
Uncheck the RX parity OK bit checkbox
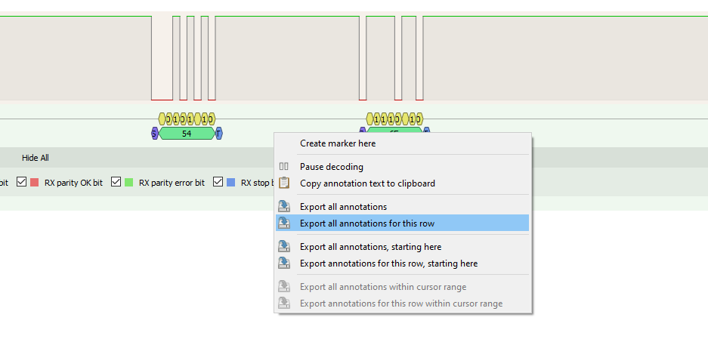click(x=21, y=182)
